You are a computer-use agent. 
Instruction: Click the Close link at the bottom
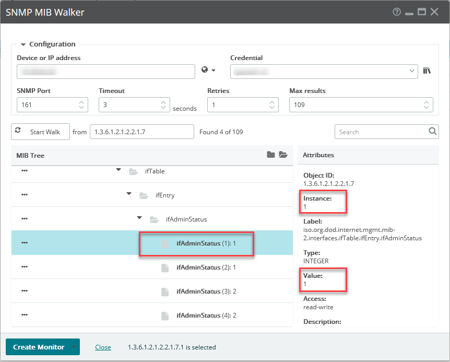pyautogui.click(x=103, y=347)
